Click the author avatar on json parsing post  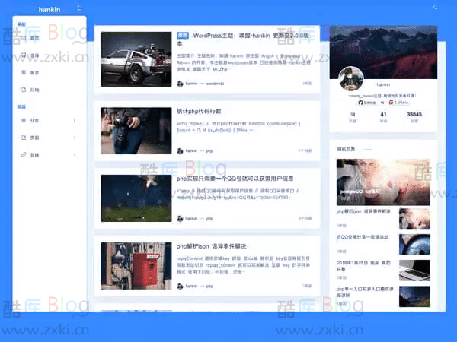pos(180,287)
